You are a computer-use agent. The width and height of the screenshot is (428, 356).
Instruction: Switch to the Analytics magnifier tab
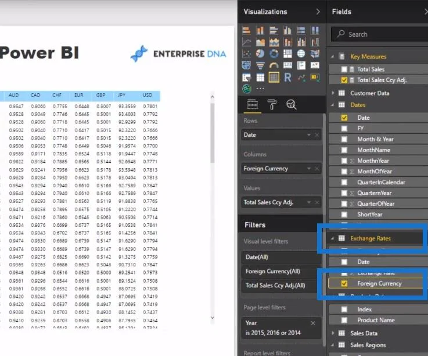point(292,105)
